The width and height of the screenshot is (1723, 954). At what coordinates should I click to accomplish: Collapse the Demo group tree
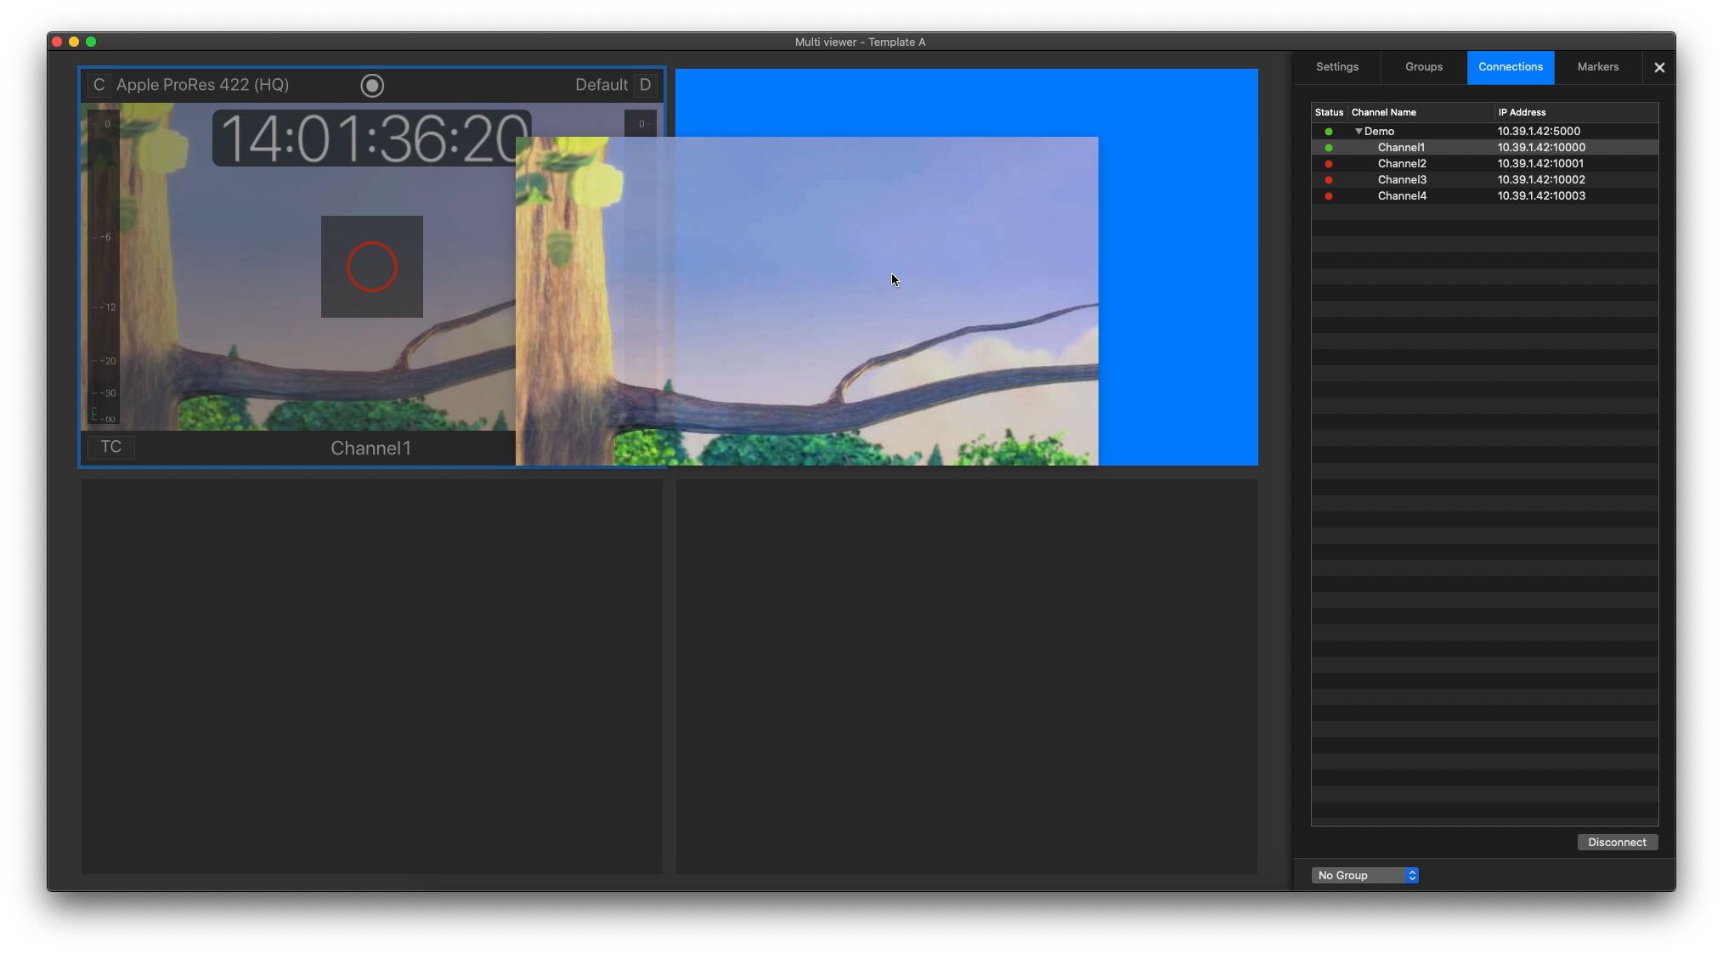[x=1359, y=132]
